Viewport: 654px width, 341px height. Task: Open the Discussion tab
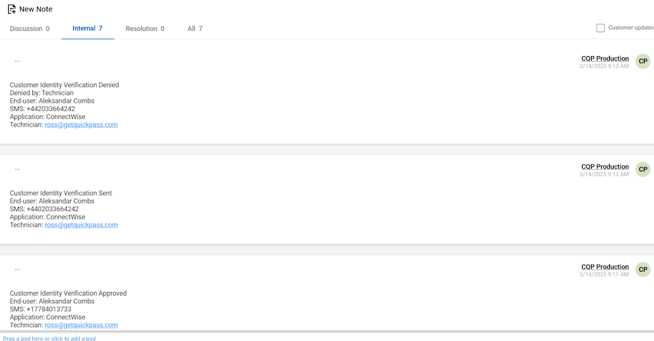point(29,29)
